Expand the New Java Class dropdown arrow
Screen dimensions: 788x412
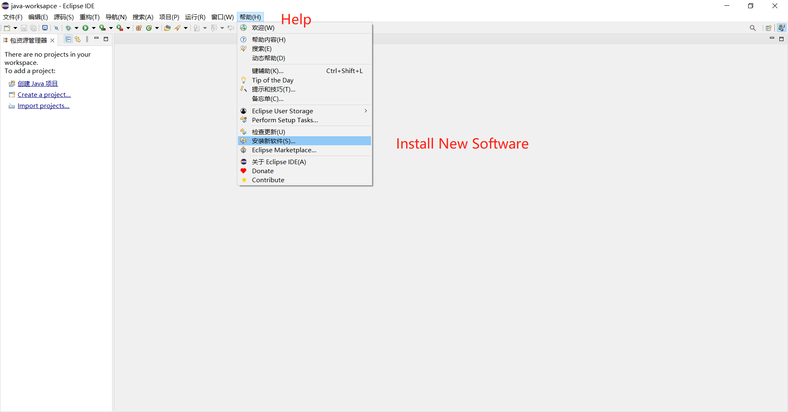click(157, 28)
